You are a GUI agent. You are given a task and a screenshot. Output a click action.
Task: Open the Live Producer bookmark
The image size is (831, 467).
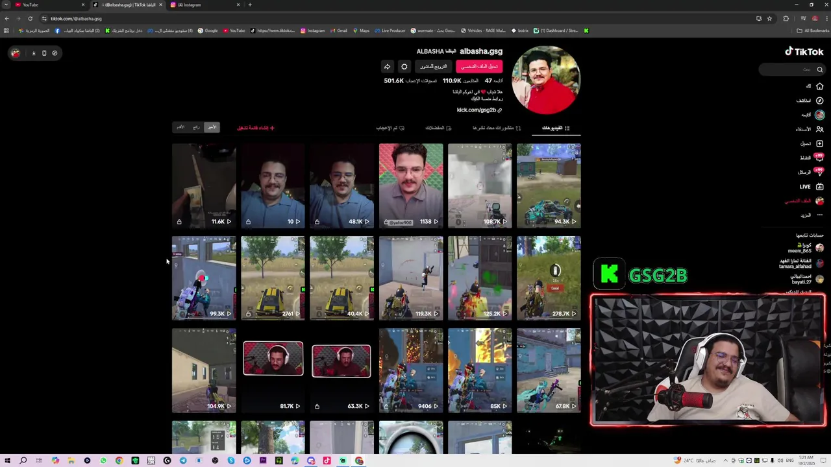point(390,30)
